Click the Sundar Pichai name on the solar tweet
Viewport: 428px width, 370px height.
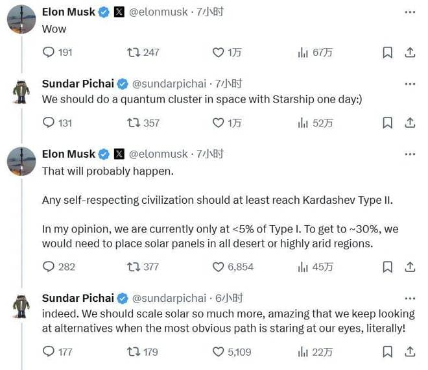pos(78,298)
